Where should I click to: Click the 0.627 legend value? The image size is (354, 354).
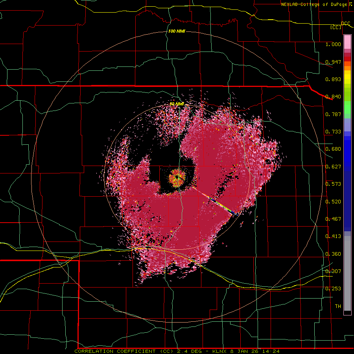[x=333, y=167]
